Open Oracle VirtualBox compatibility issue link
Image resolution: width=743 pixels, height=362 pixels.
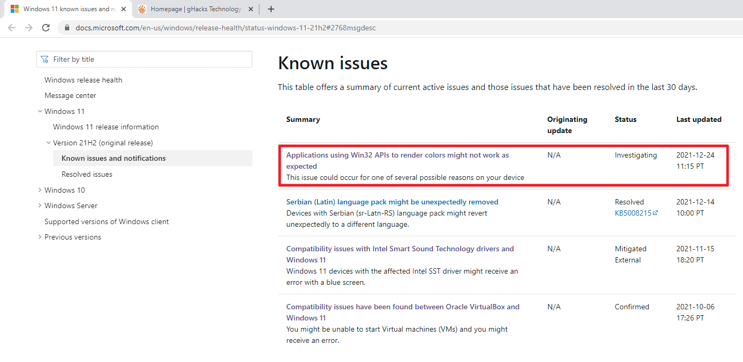(403, 312)
